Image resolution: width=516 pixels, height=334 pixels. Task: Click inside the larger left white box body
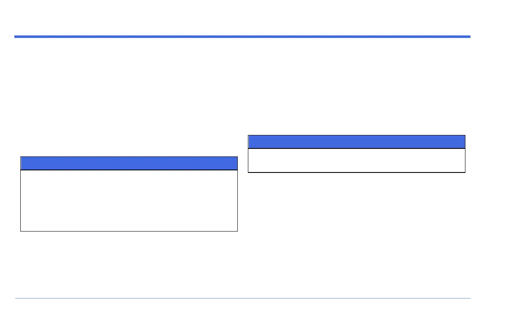click(129, 200)
